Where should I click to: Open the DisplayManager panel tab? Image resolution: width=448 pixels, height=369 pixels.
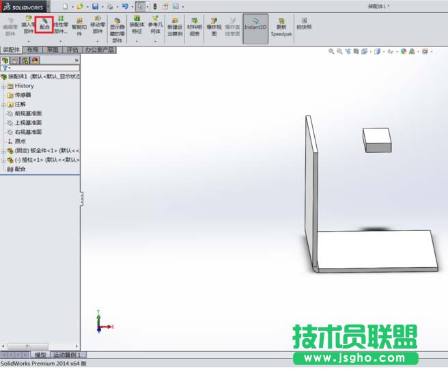click(x=35, y=60)
